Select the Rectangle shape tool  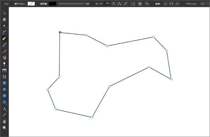point(4,83)
